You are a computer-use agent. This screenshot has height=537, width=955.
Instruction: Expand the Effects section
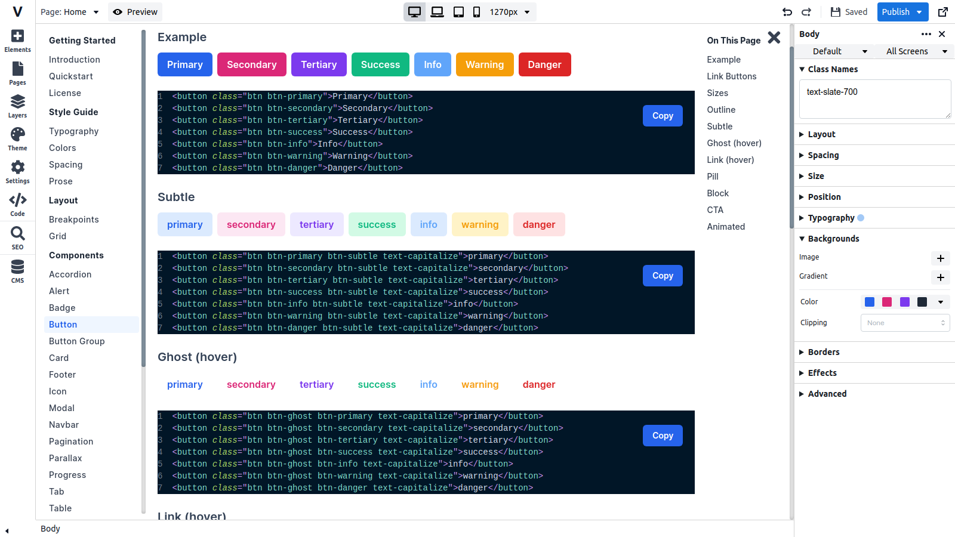click(x=818, y=373)
